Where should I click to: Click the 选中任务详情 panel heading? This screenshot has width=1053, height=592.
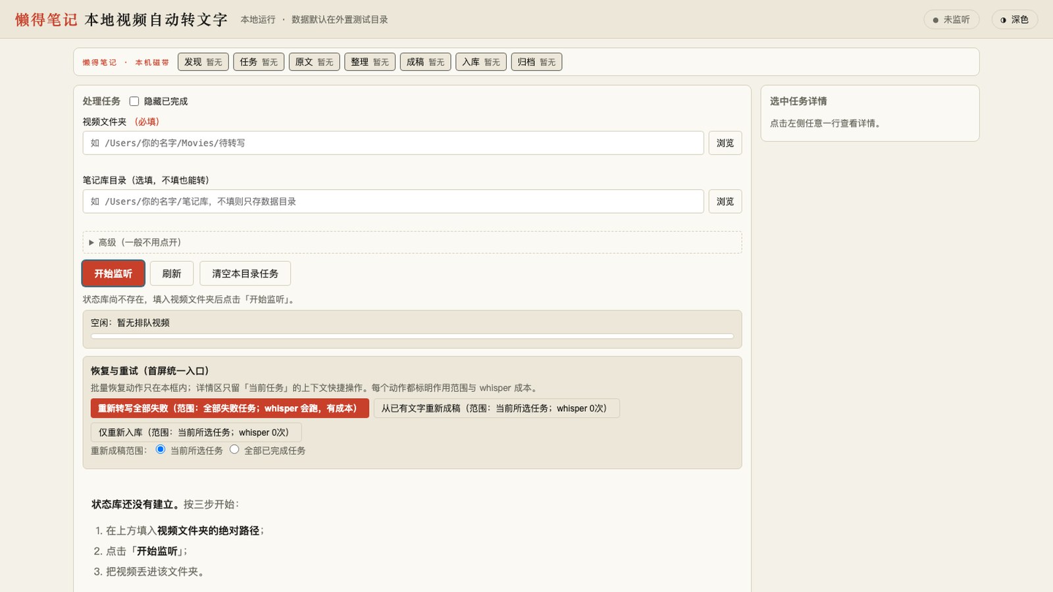(x=798, y=101)
